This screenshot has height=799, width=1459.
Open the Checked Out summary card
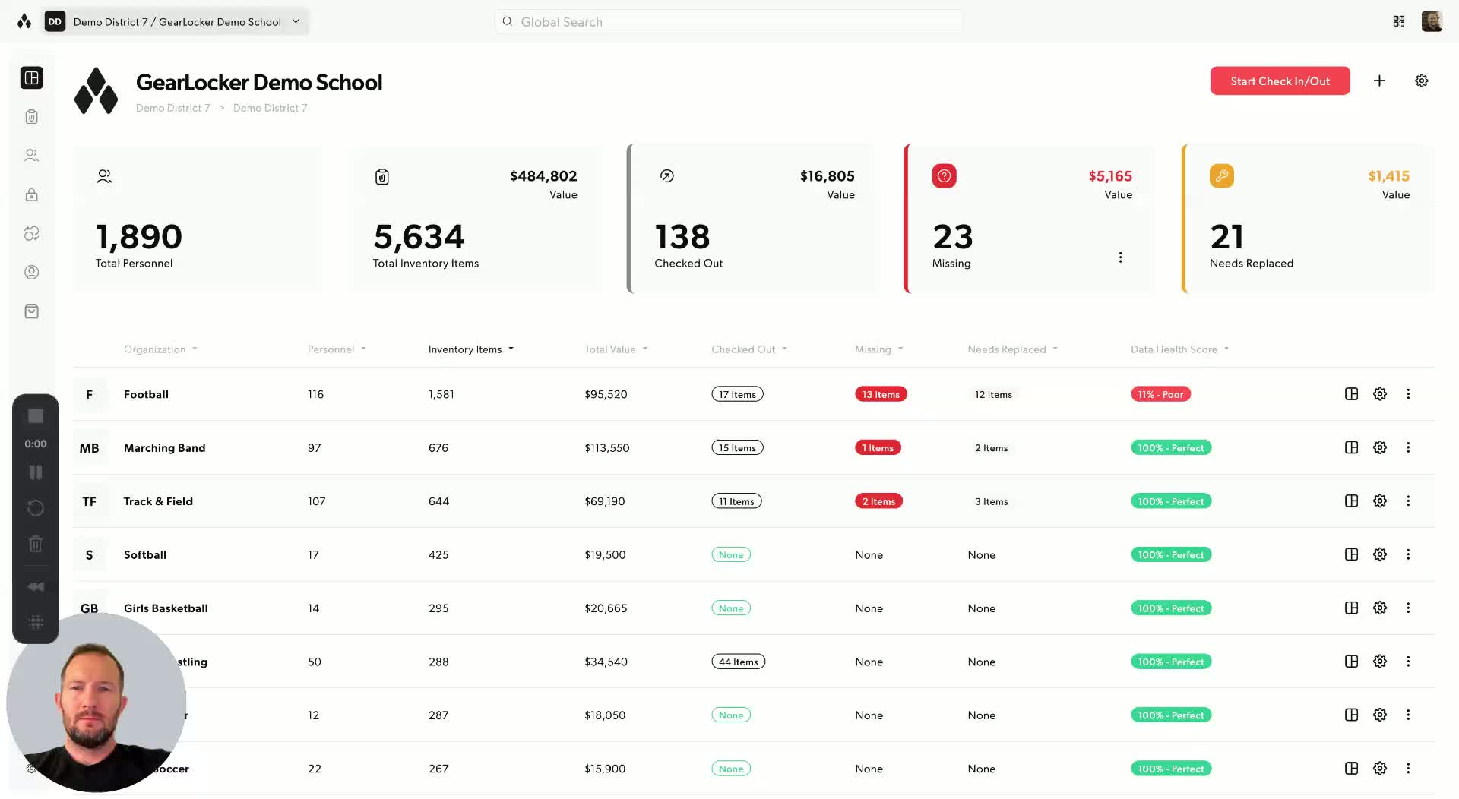coord(752,219)
